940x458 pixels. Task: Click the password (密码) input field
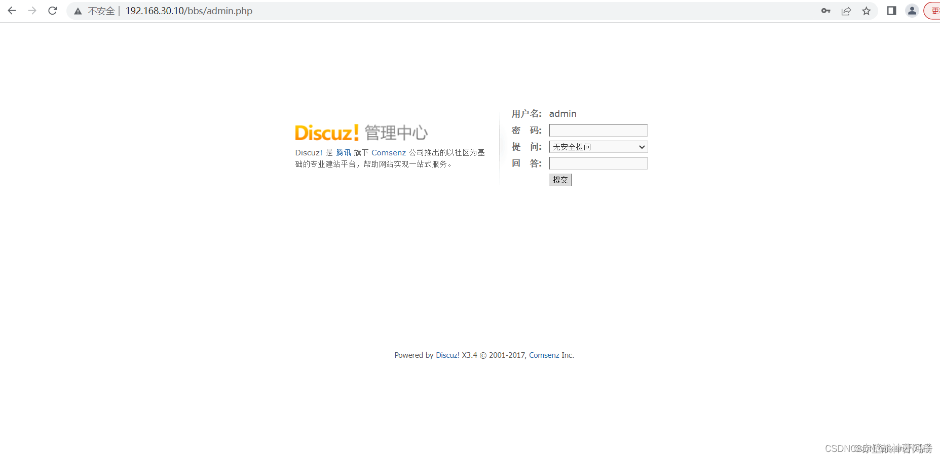click(x=598, y=130)
